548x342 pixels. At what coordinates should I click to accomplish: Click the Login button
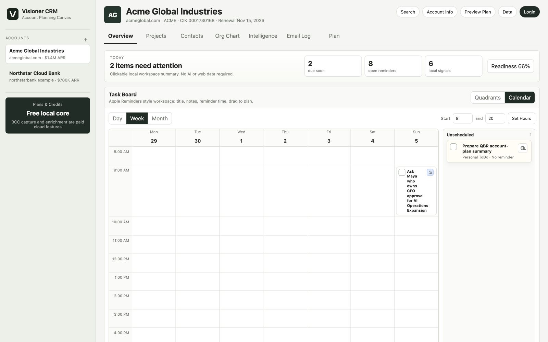click(530, 12)
